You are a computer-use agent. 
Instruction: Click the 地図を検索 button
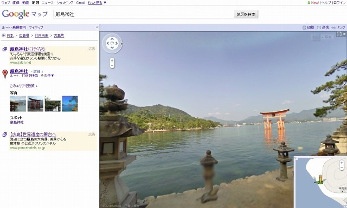click(x=246, y=15)
